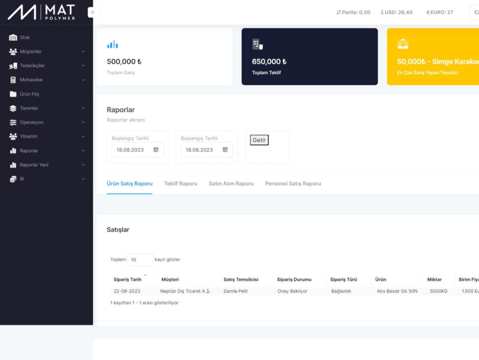Screen dimensions: 479x360
Task: Switch to Personel Satış Raporu tab
Action: 293,184
